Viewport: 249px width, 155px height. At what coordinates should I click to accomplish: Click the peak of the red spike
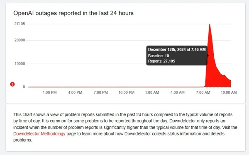210,24
